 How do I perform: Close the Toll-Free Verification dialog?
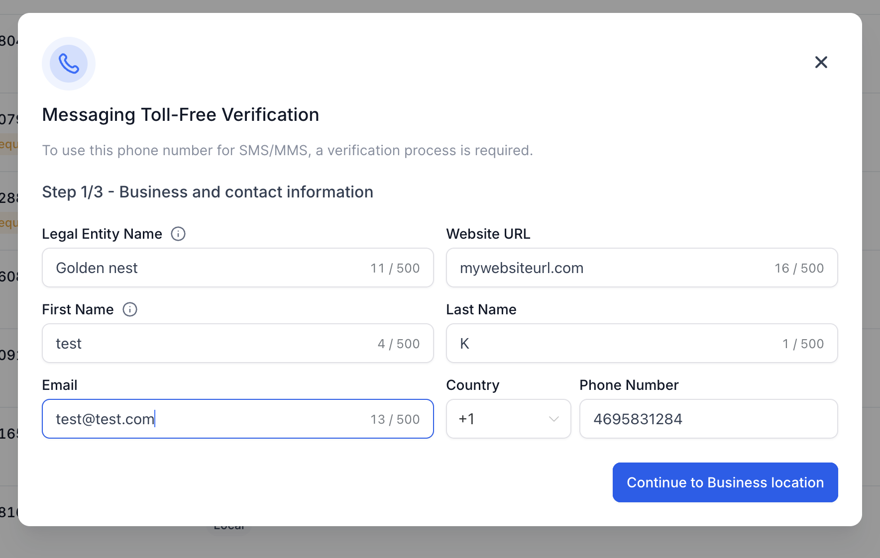click(821, 62)
